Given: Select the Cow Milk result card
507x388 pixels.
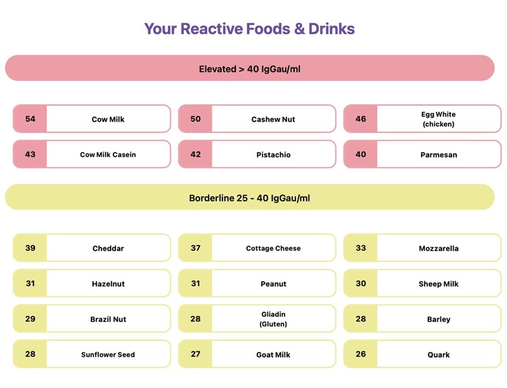Looking at the screenshot, I should (x=92, y=119).
